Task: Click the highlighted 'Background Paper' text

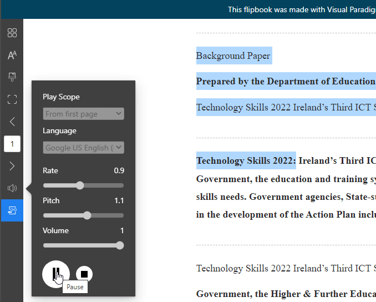Action: 233,56
